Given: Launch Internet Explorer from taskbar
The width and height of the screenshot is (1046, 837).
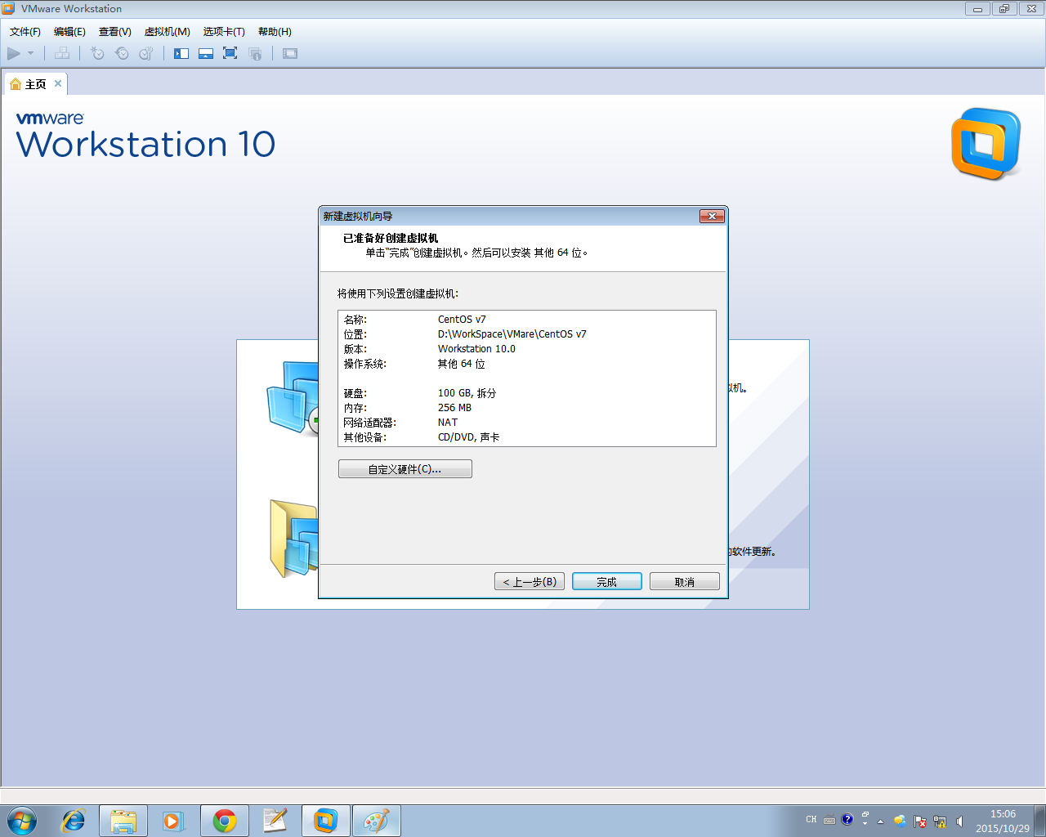Looking at the screenshot, I should click(x=74, y=821).
